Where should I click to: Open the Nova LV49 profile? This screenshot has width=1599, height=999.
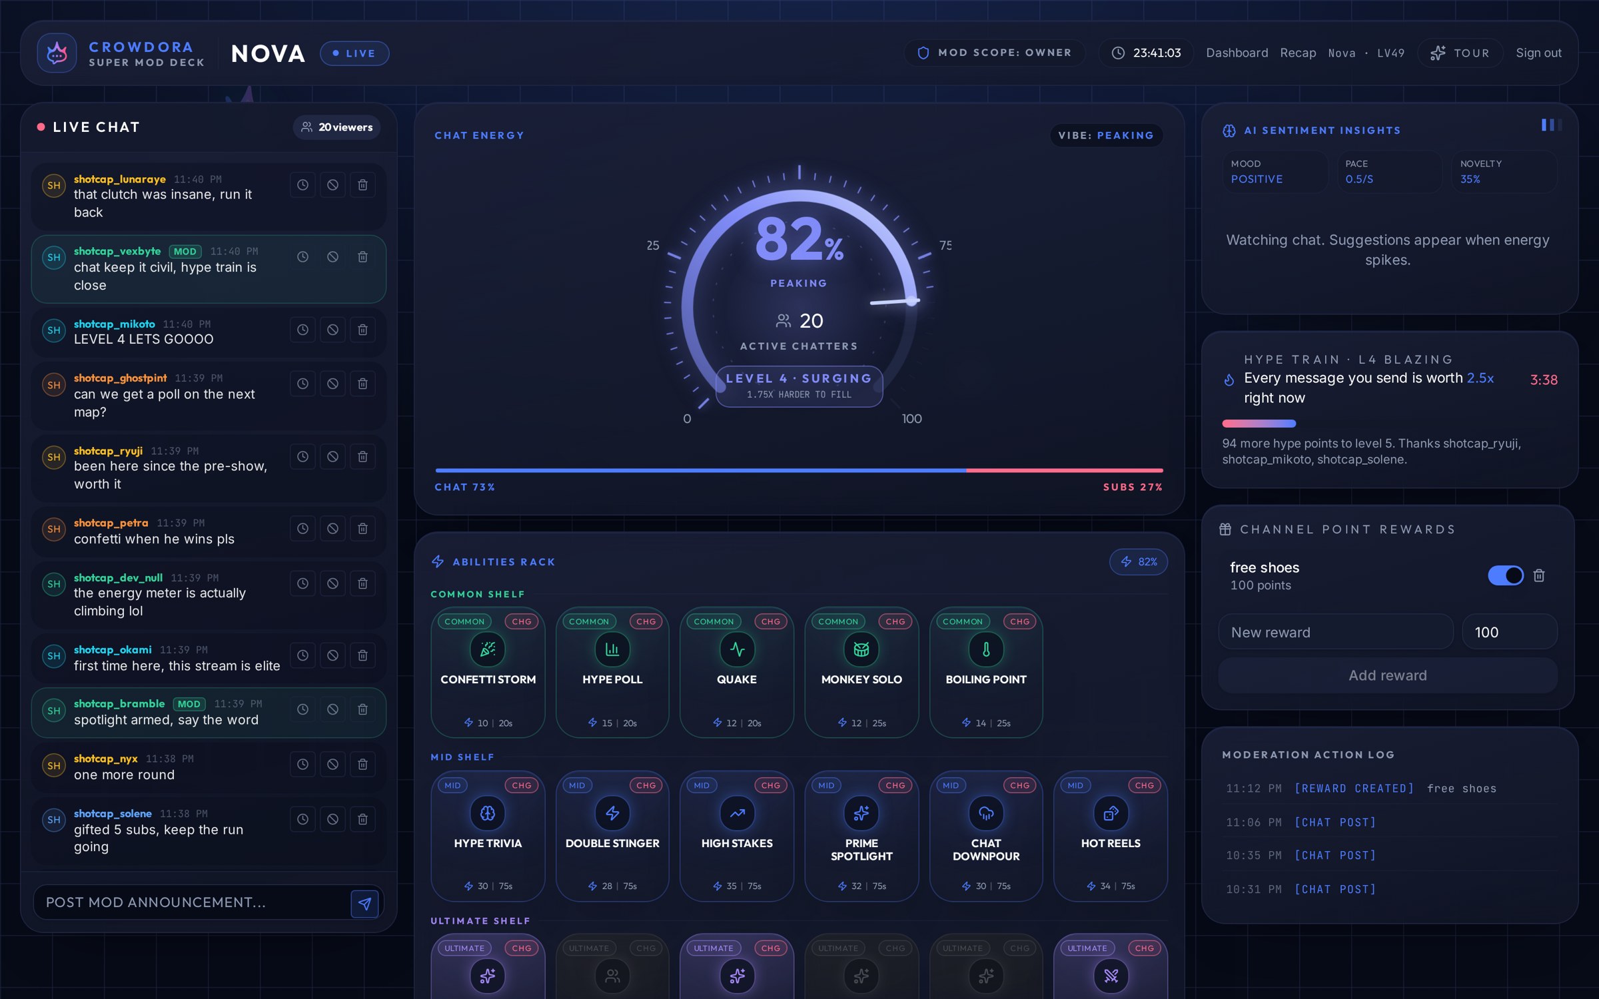1366,53
